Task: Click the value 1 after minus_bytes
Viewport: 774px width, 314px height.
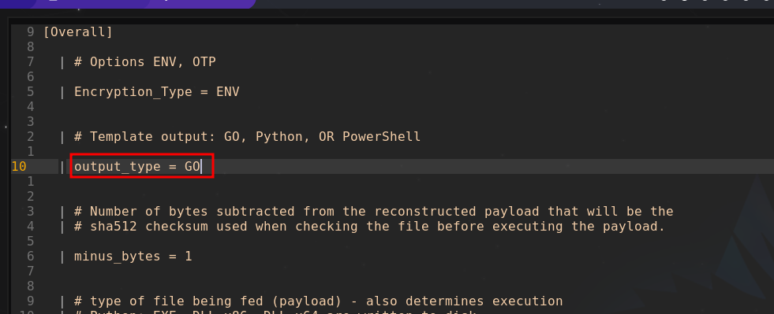Action: click(x=188, y=257)
